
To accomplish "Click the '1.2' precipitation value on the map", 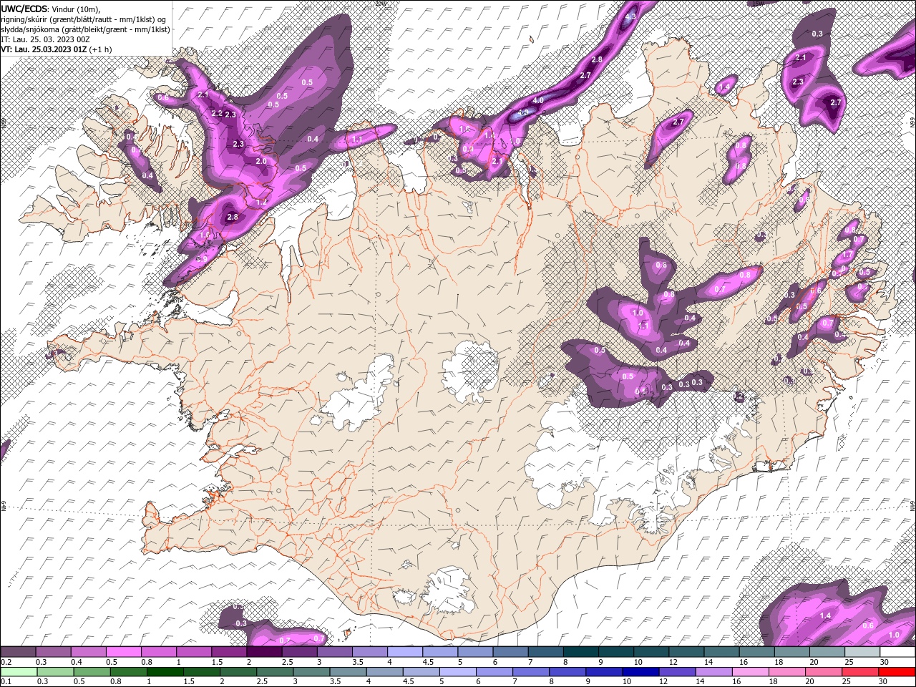I will click(x=261, y=203).
